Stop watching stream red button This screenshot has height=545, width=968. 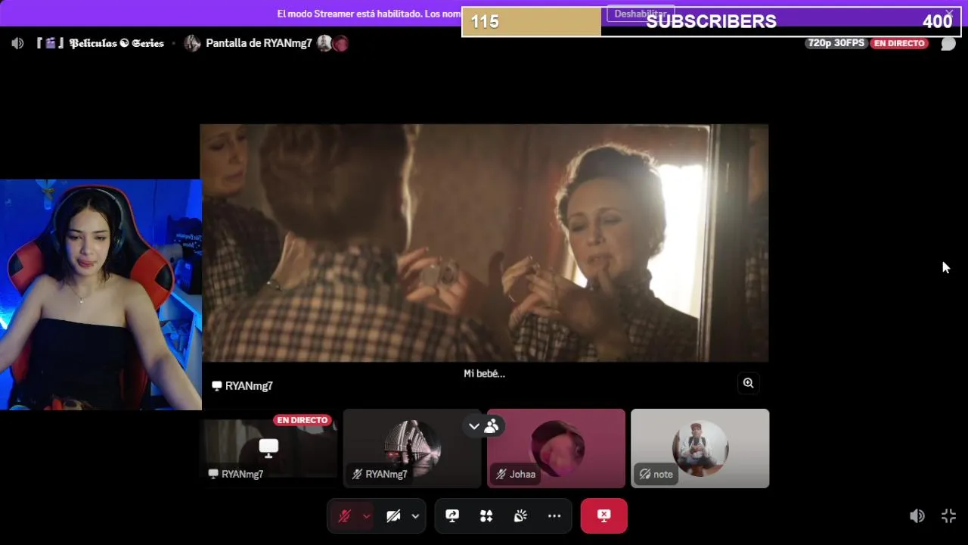[603, 515]
